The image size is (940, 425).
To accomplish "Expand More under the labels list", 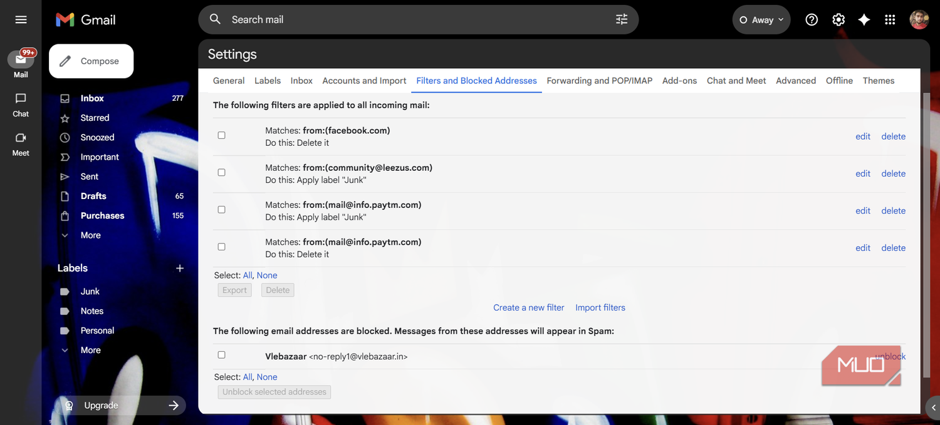I will click(x=90, y=349).
